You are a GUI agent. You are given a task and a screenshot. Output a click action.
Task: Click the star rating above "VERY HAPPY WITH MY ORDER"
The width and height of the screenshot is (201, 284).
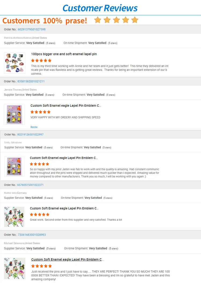tap(40, 112)
